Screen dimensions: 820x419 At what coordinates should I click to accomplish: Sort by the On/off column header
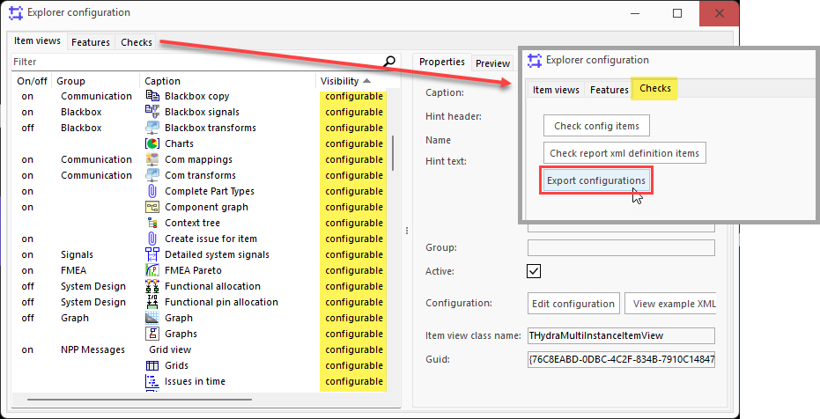pos(32,81)
